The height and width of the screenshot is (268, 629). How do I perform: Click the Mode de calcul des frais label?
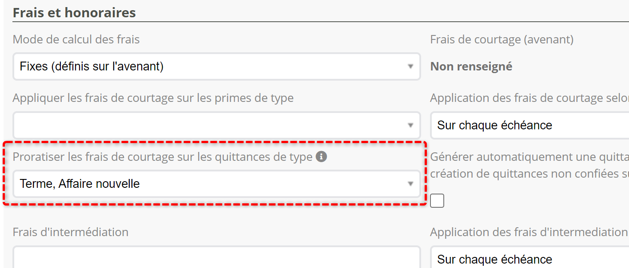(x=76, y=40)
